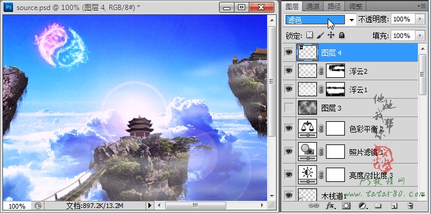Click the mask link of 浮云1
The width and height of the screenshot is (431, 214).
(321, 89)
